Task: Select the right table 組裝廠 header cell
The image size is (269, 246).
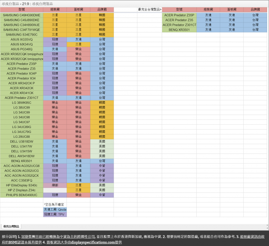Action: [x=208, y=9]
